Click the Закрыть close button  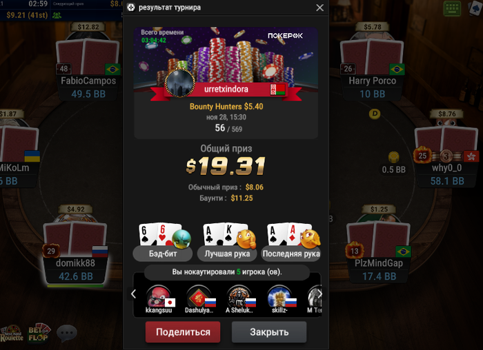tap(269, 332)
